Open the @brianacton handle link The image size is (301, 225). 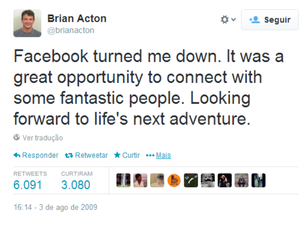pos(71,30)
